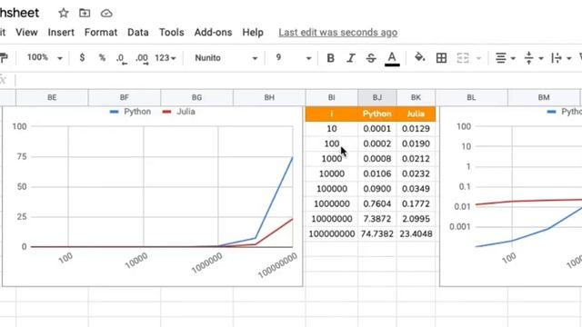Image resolution: width=582 pixels, height=327 pixels.
Task: Expand the merge cells dropdown arrow
Action: coord(479,58)
